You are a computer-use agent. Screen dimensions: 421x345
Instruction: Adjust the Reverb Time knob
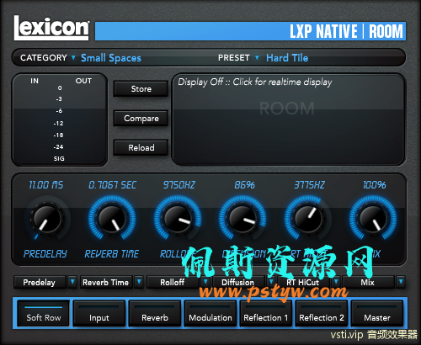[112, 219]
